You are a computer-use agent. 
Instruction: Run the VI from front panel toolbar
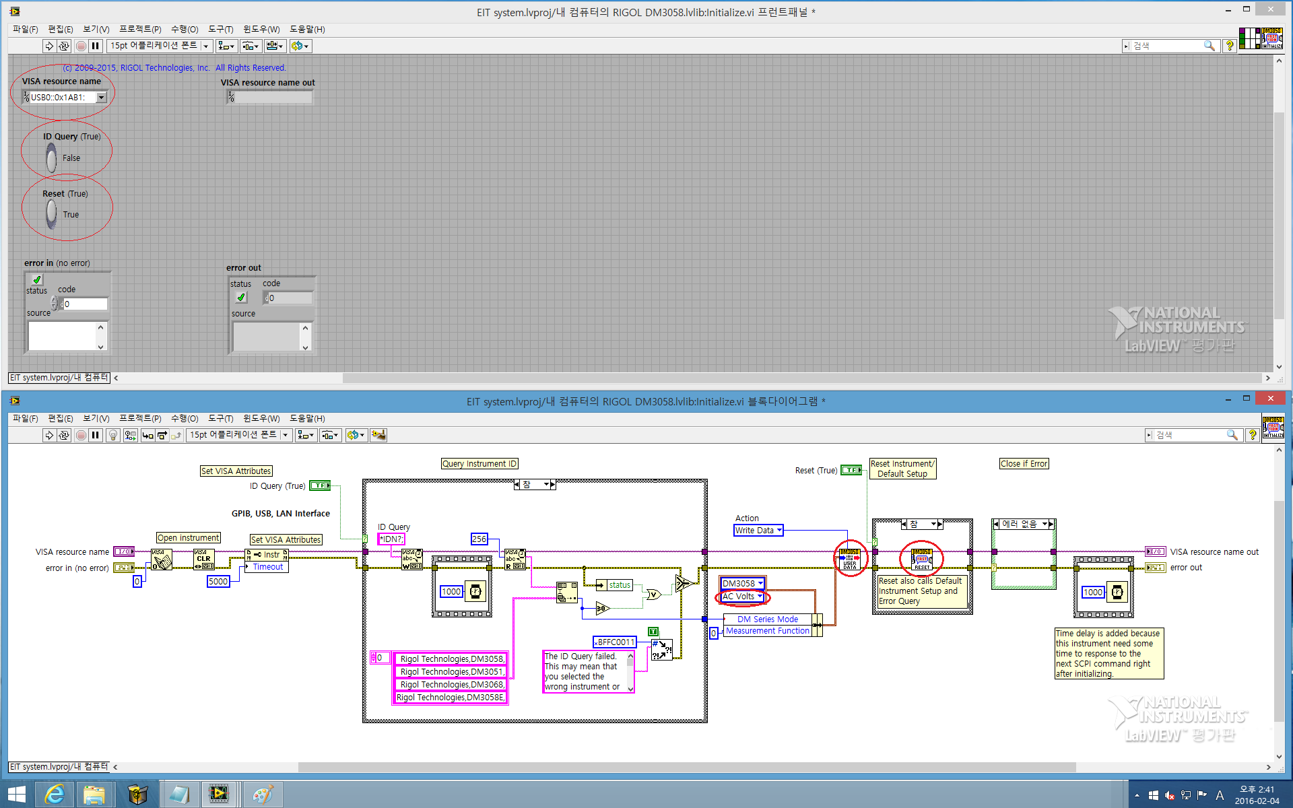click(x=48, y=46)
